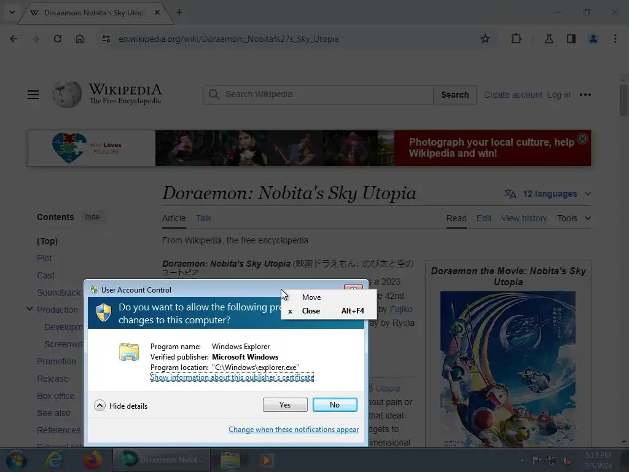Open the browser home page icon
This screenshot has width=629, height=472.
(x=80, y=39)
